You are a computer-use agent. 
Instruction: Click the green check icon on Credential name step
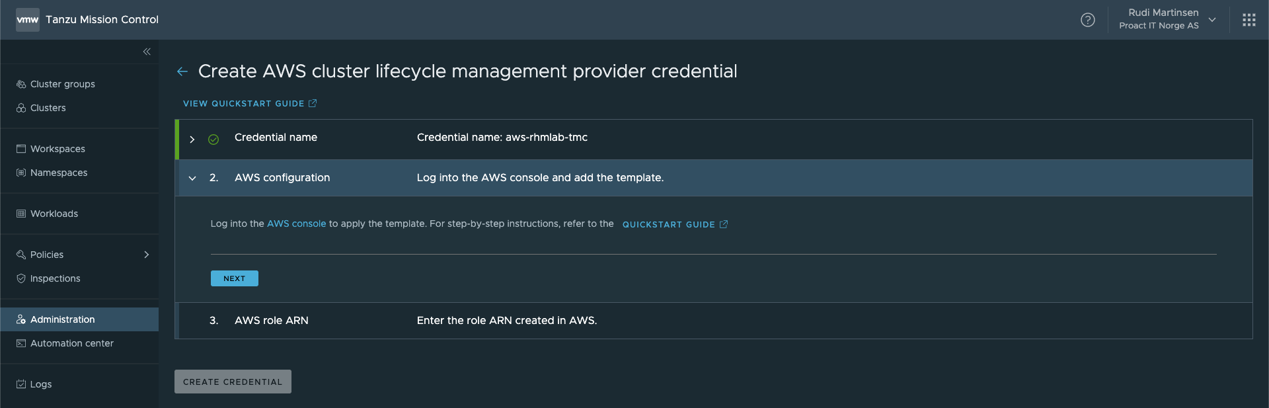213,139
